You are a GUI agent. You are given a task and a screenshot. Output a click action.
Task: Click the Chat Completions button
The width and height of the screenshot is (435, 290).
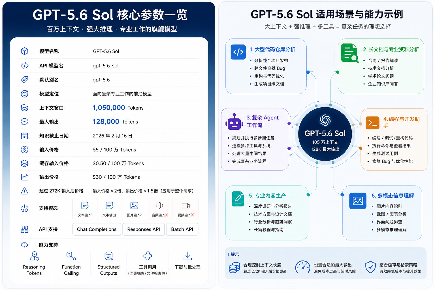click(97, 229)
